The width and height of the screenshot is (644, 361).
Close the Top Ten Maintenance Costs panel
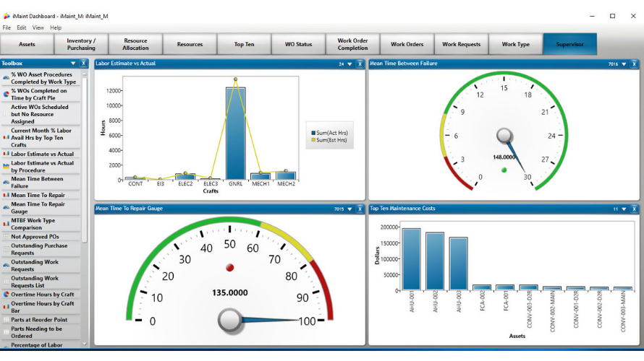[x=634, y=209]
